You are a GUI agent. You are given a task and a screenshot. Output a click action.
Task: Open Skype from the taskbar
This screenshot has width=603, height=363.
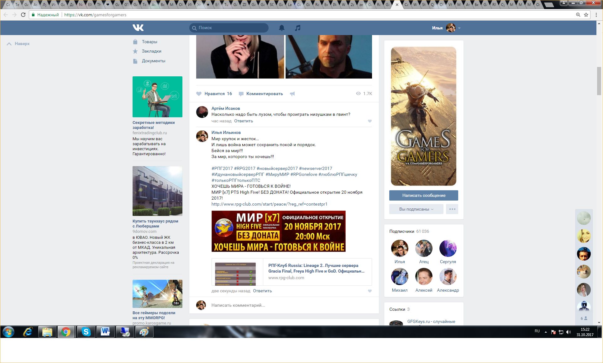click(x=86, y=332)
